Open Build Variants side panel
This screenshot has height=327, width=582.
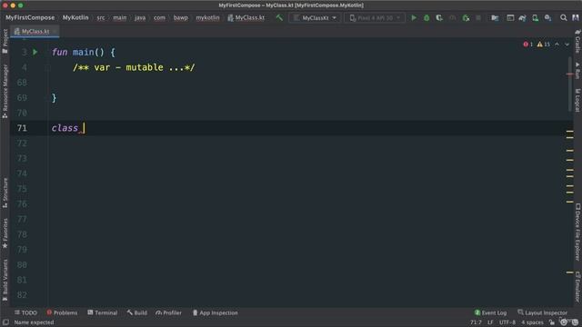(x=5, y=281)
